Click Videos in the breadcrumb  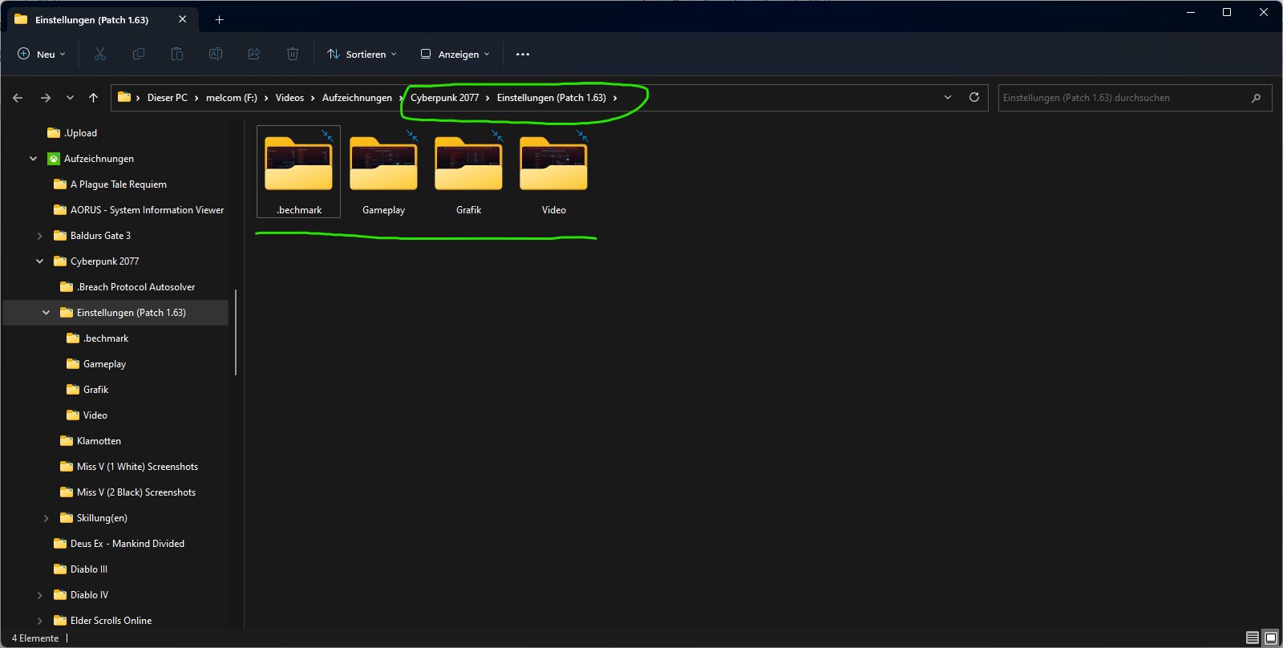pos(289,98)
